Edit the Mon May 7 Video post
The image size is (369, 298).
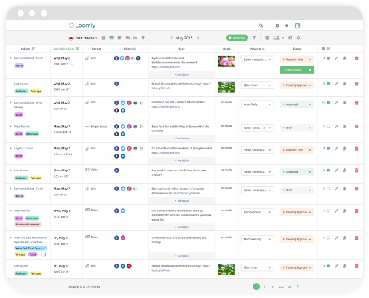336,170
